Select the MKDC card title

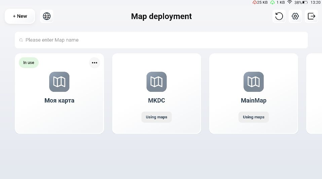tap(157, 101)
